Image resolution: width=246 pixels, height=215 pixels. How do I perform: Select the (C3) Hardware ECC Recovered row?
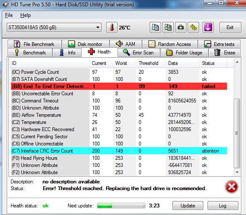[x=119, y=129]
